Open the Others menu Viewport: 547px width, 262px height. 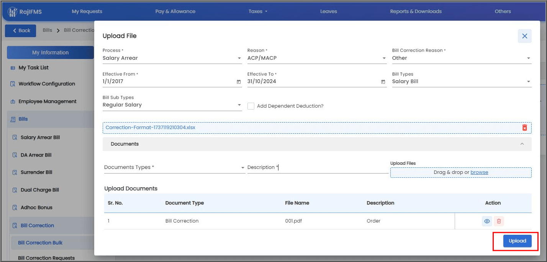[x=503, y=11]
